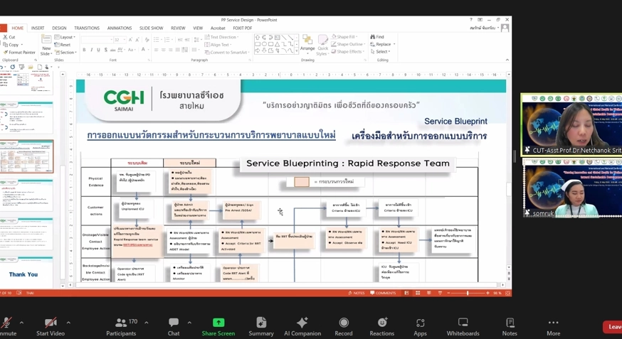Click Reset slide button

(63, 44)
